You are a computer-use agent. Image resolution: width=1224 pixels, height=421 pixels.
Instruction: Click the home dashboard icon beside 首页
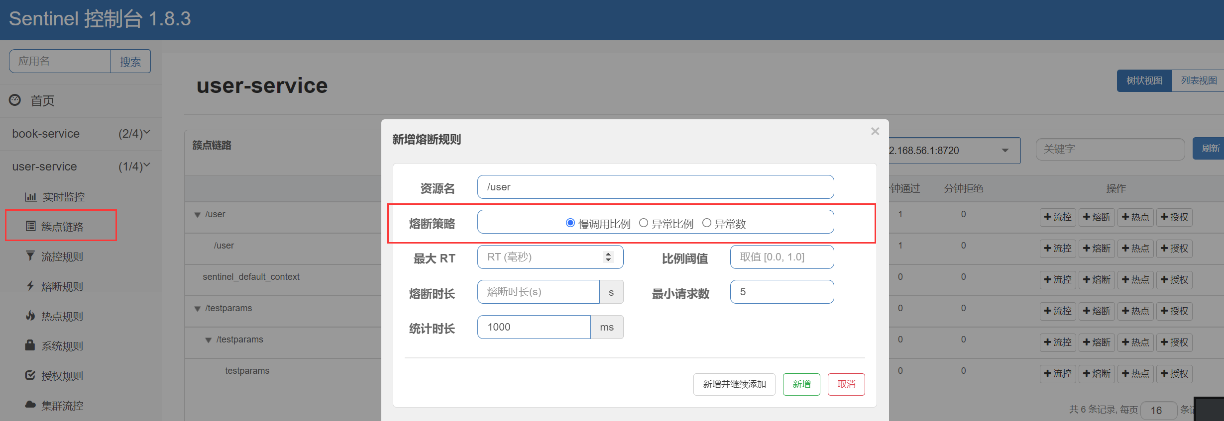coord(15,100)
